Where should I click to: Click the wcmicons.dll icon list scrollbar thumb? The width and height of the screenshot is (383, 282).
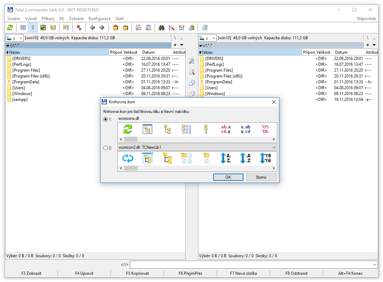pos(131,139)
